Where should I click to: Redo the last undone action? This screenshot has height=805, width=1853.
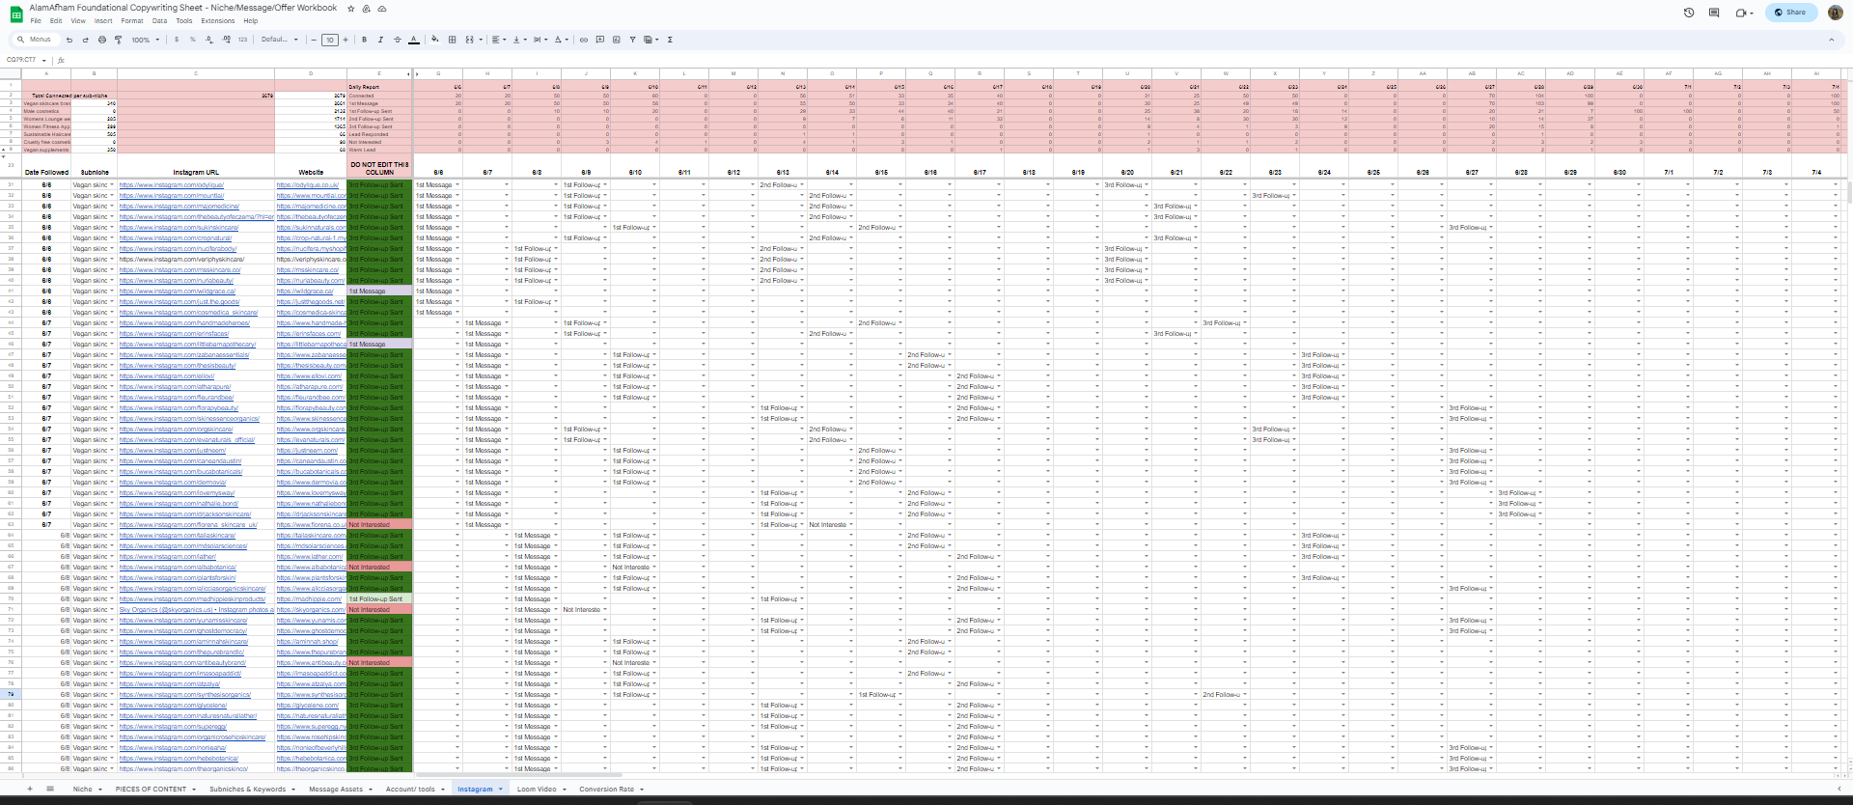[86, 40]
